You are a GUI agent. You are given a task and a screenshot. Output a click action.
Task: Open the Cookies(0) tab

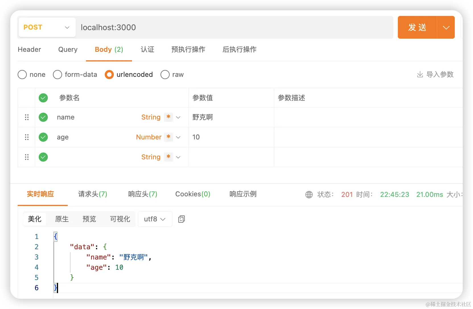pyautogui.click(x=193, y=194)
